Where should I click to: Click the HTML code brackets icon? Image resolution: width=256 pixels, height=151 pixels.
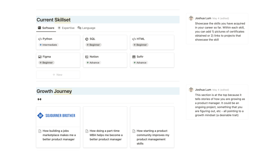(x=134, y=39)
